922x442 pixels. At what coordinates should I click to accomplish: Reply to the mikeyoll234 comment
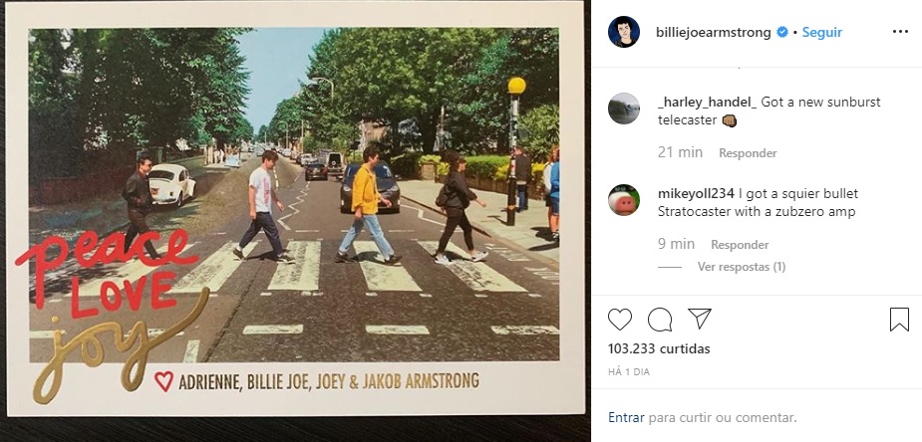point(740,245)
